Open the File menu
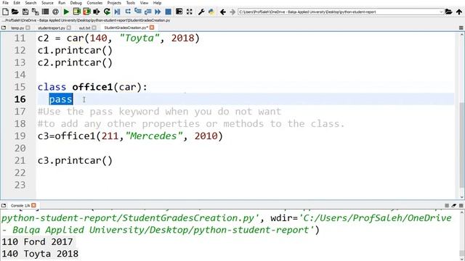The width and height of the screenshot is (465, 261). click(x=5, y=3)
